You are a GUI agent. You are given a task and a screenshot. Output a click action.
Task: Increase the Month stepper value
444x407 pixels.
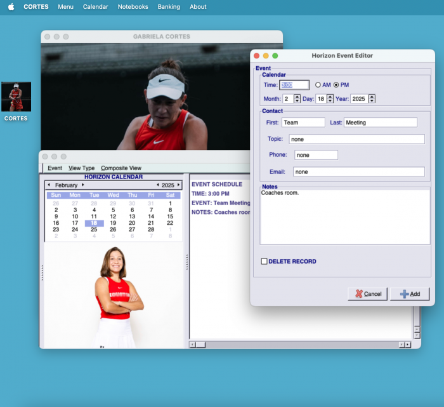pos(297,97)
